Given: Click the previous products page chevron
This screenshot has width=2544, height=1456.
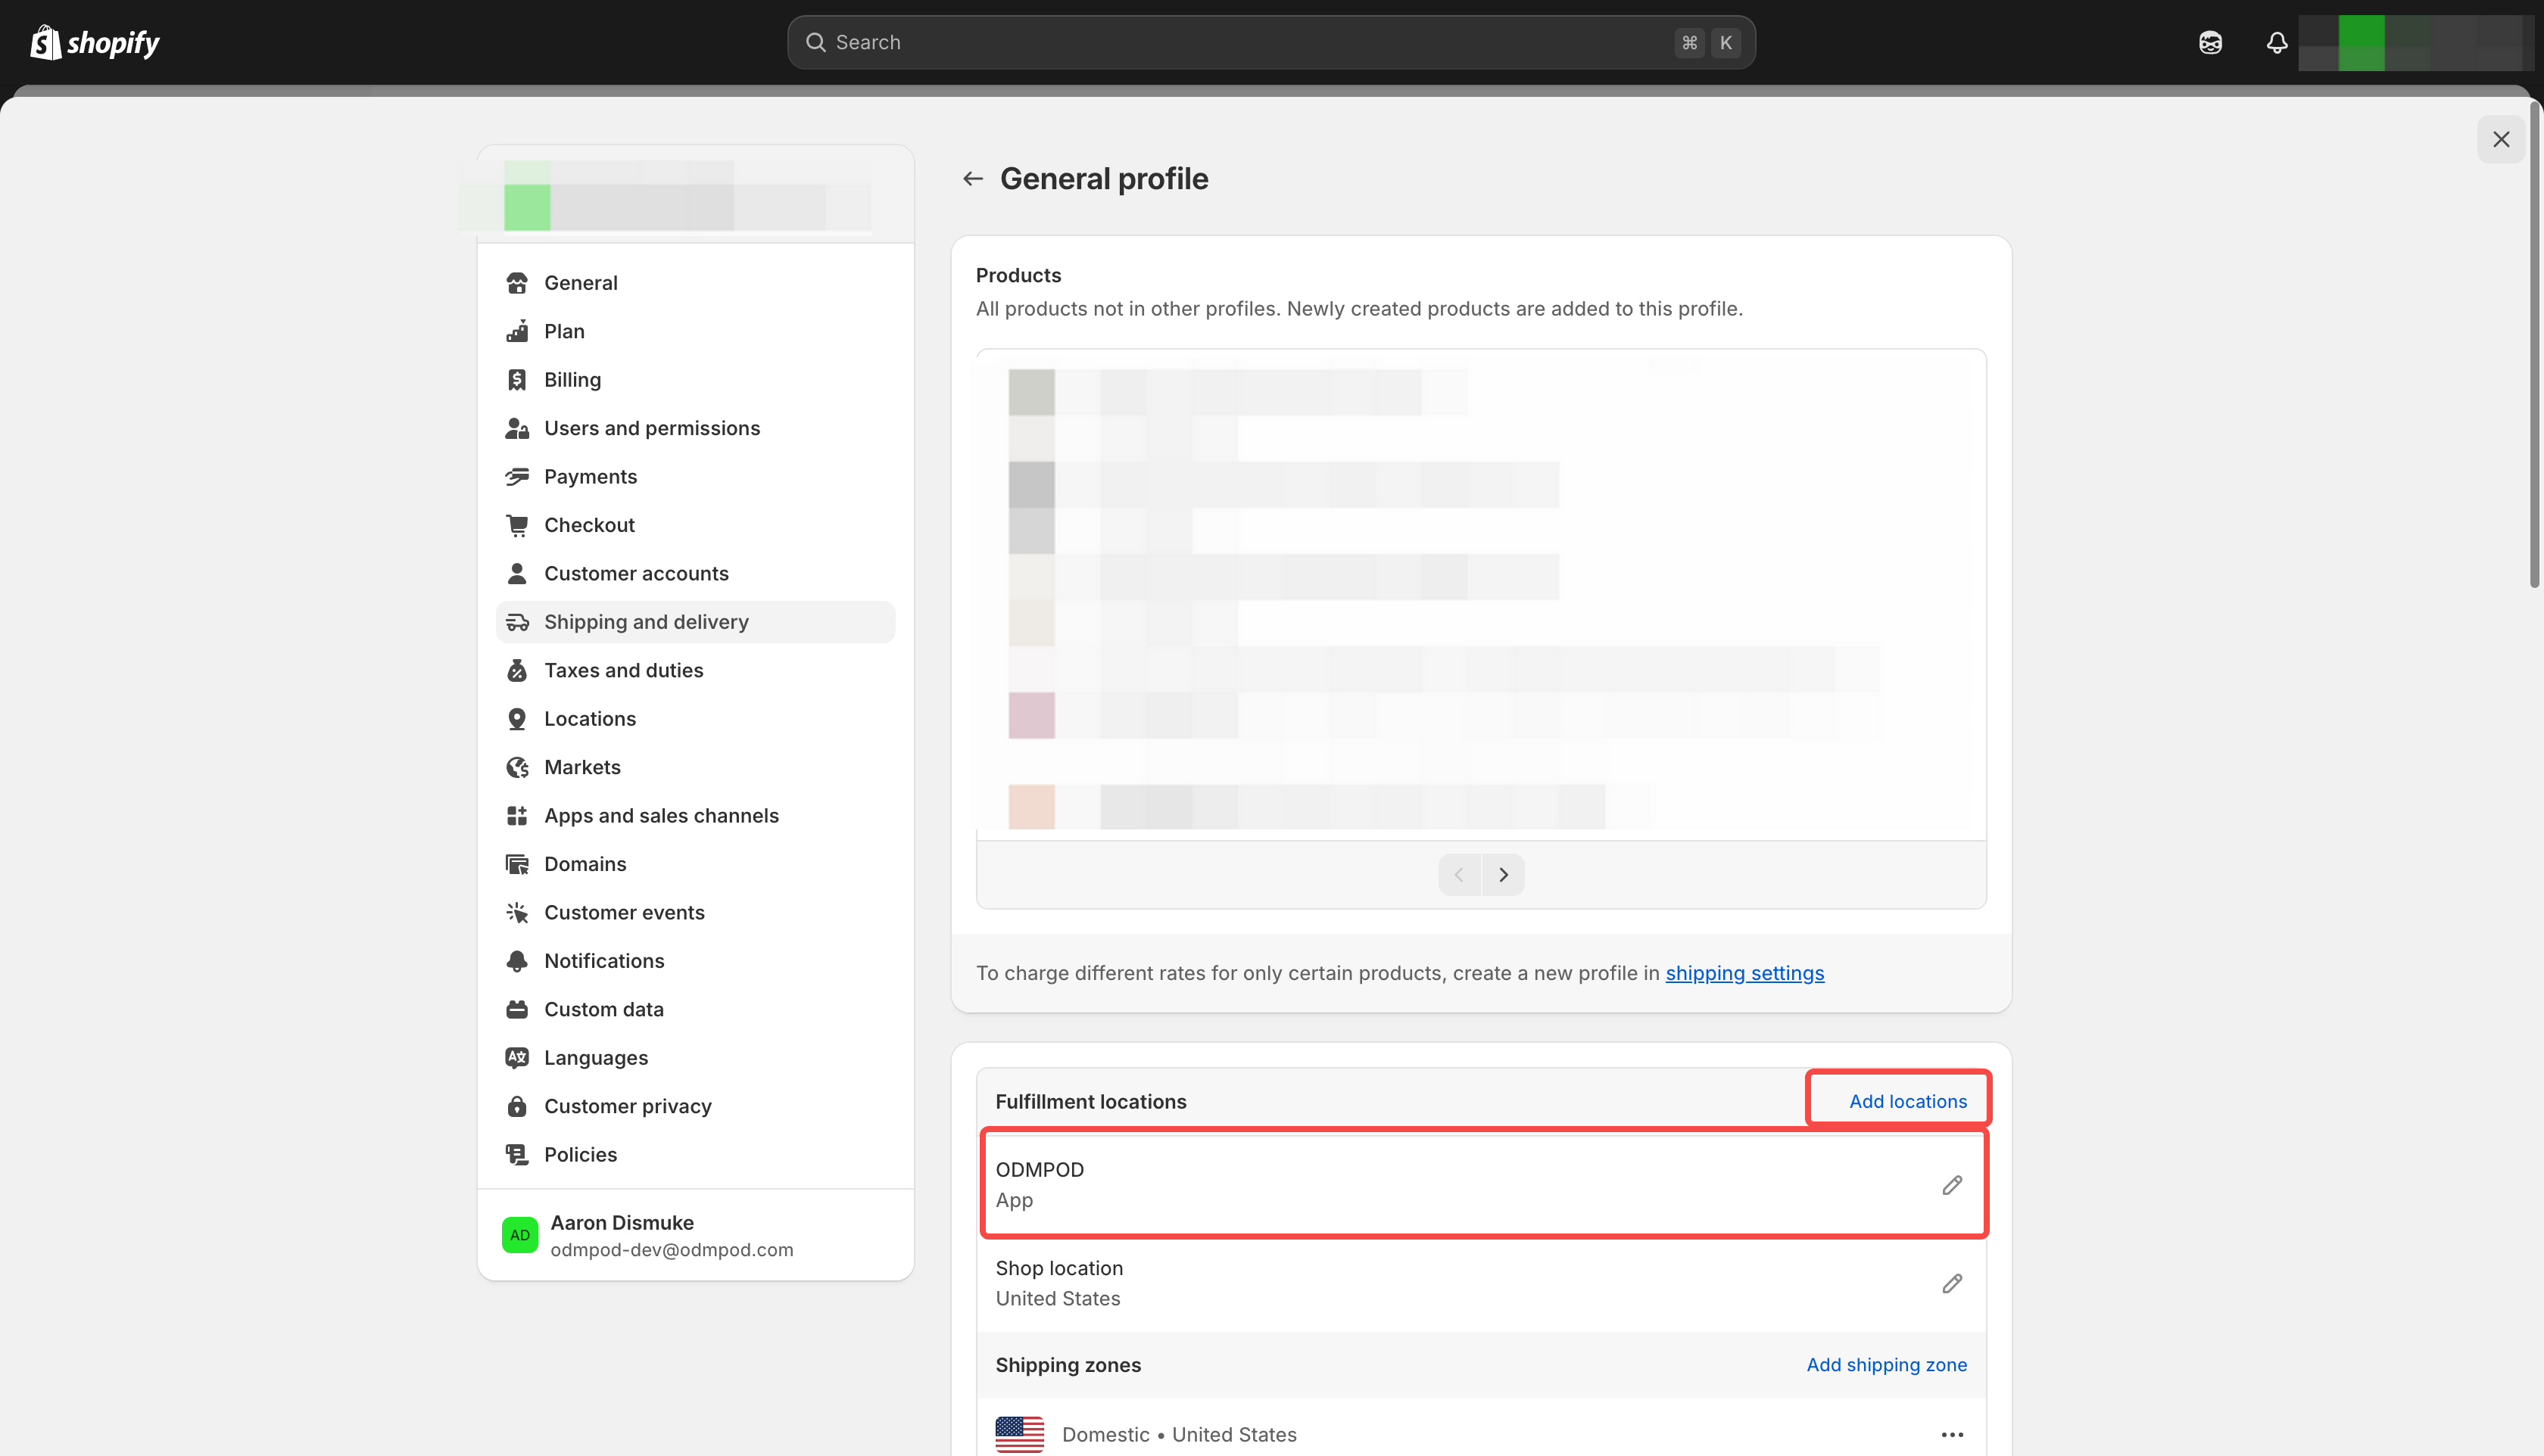Looking at the screenshot, I should 1458,875.
